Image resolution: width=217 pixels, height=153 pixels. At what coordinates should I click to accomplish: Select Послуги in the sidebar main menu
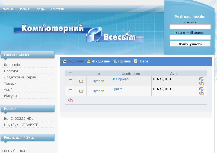point(11,71)
